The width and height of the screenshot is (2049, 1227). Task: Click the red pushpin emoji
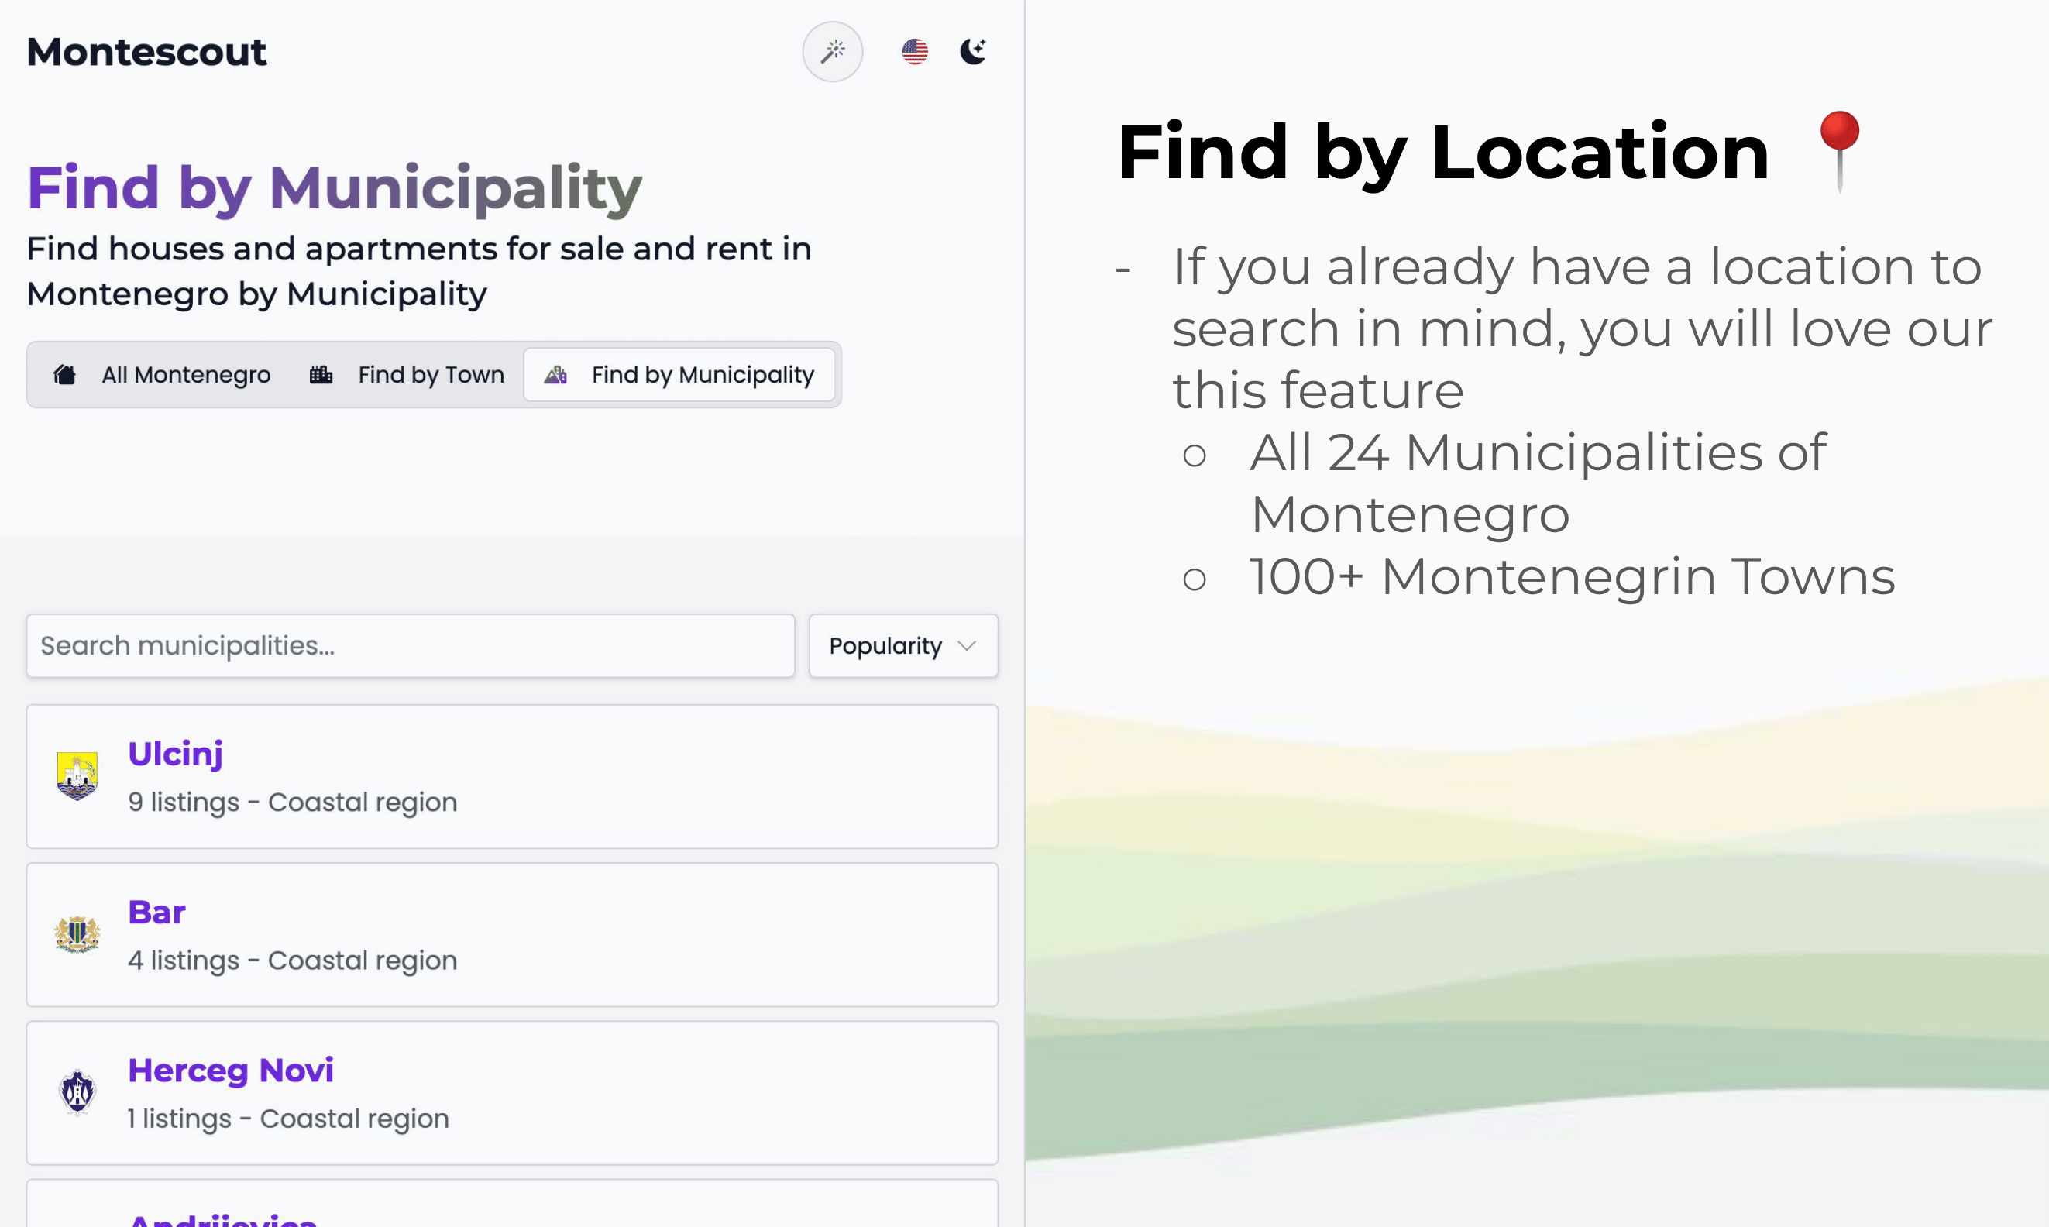pyautogui.click(x=1839, y=151)
